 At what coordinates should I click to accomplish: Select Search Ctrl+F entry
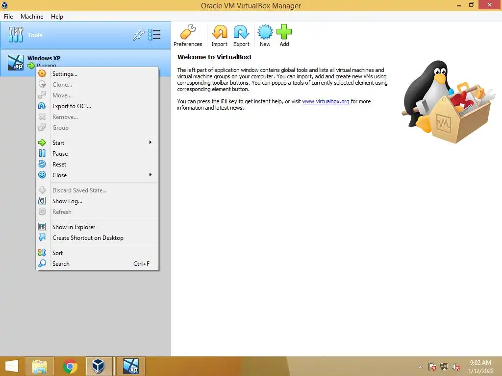pyautogui.click(x=97, y=263)
